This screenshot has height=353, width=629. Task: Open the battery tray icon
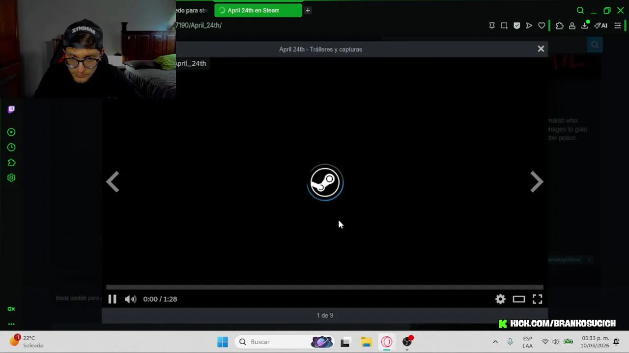[x=568, y=342]
